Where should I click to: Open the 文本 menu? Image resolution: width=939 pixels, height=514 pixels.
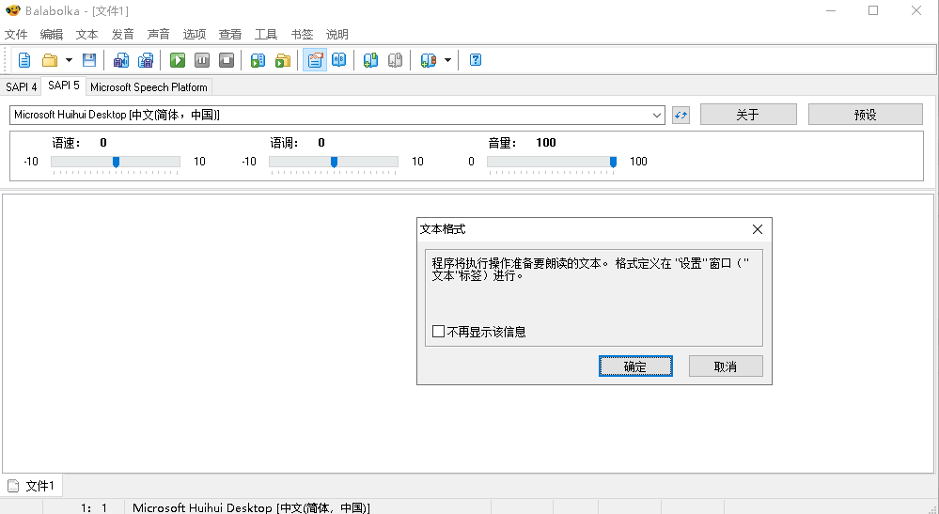pos(86,34)
